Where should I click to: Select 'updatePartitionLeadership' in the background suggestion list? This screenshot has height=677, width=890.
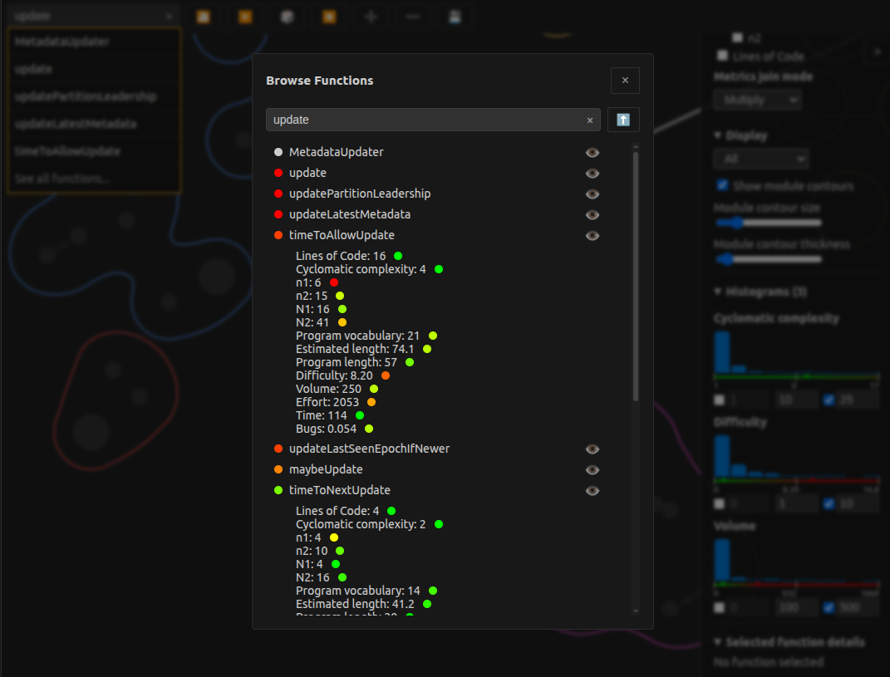[94, 96]
